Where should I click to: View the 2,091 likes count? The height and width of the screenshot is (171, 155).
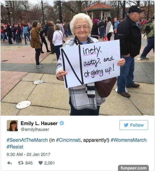[x=49, y=163]
